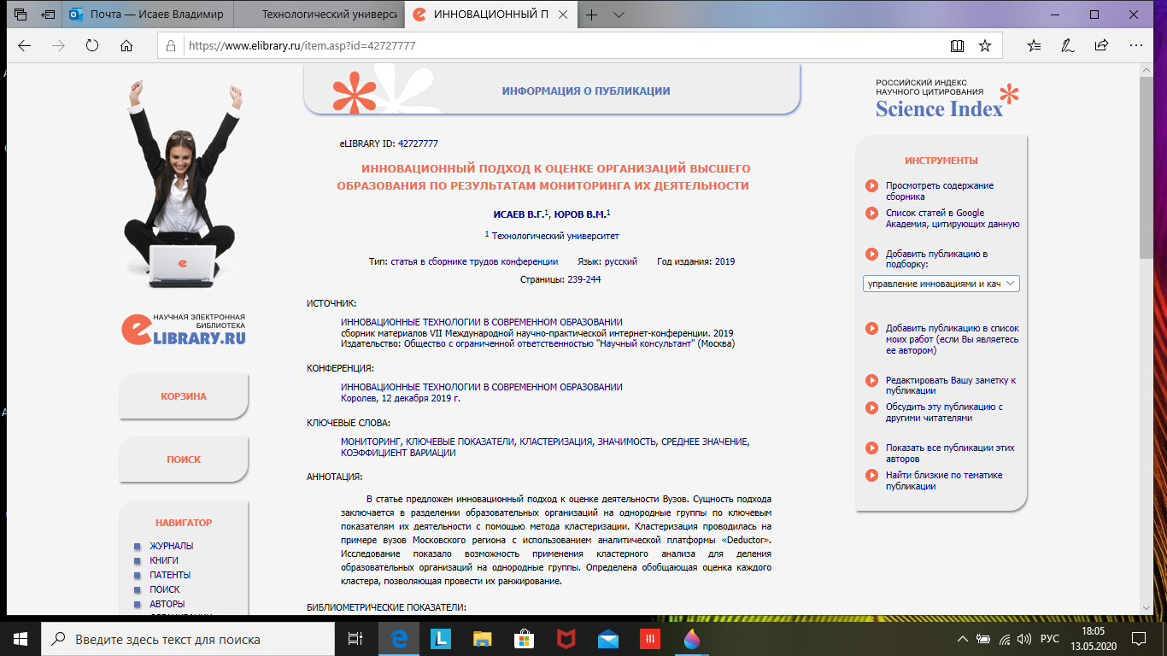Click the Windows search box
The width and height of the screenshot is (1167, 656).
click(188, 638)
